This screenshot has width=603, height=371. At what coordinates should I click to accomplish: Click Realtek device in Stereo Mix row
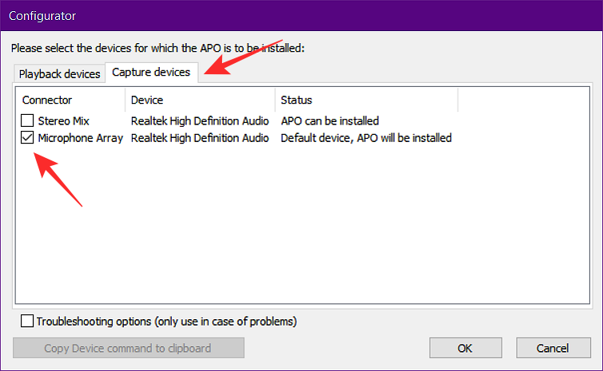200,121
